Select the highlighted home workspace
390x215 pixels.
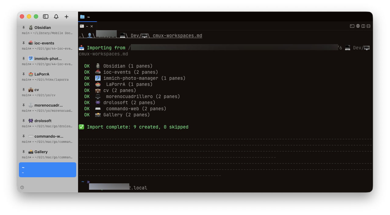click(47, 170)
